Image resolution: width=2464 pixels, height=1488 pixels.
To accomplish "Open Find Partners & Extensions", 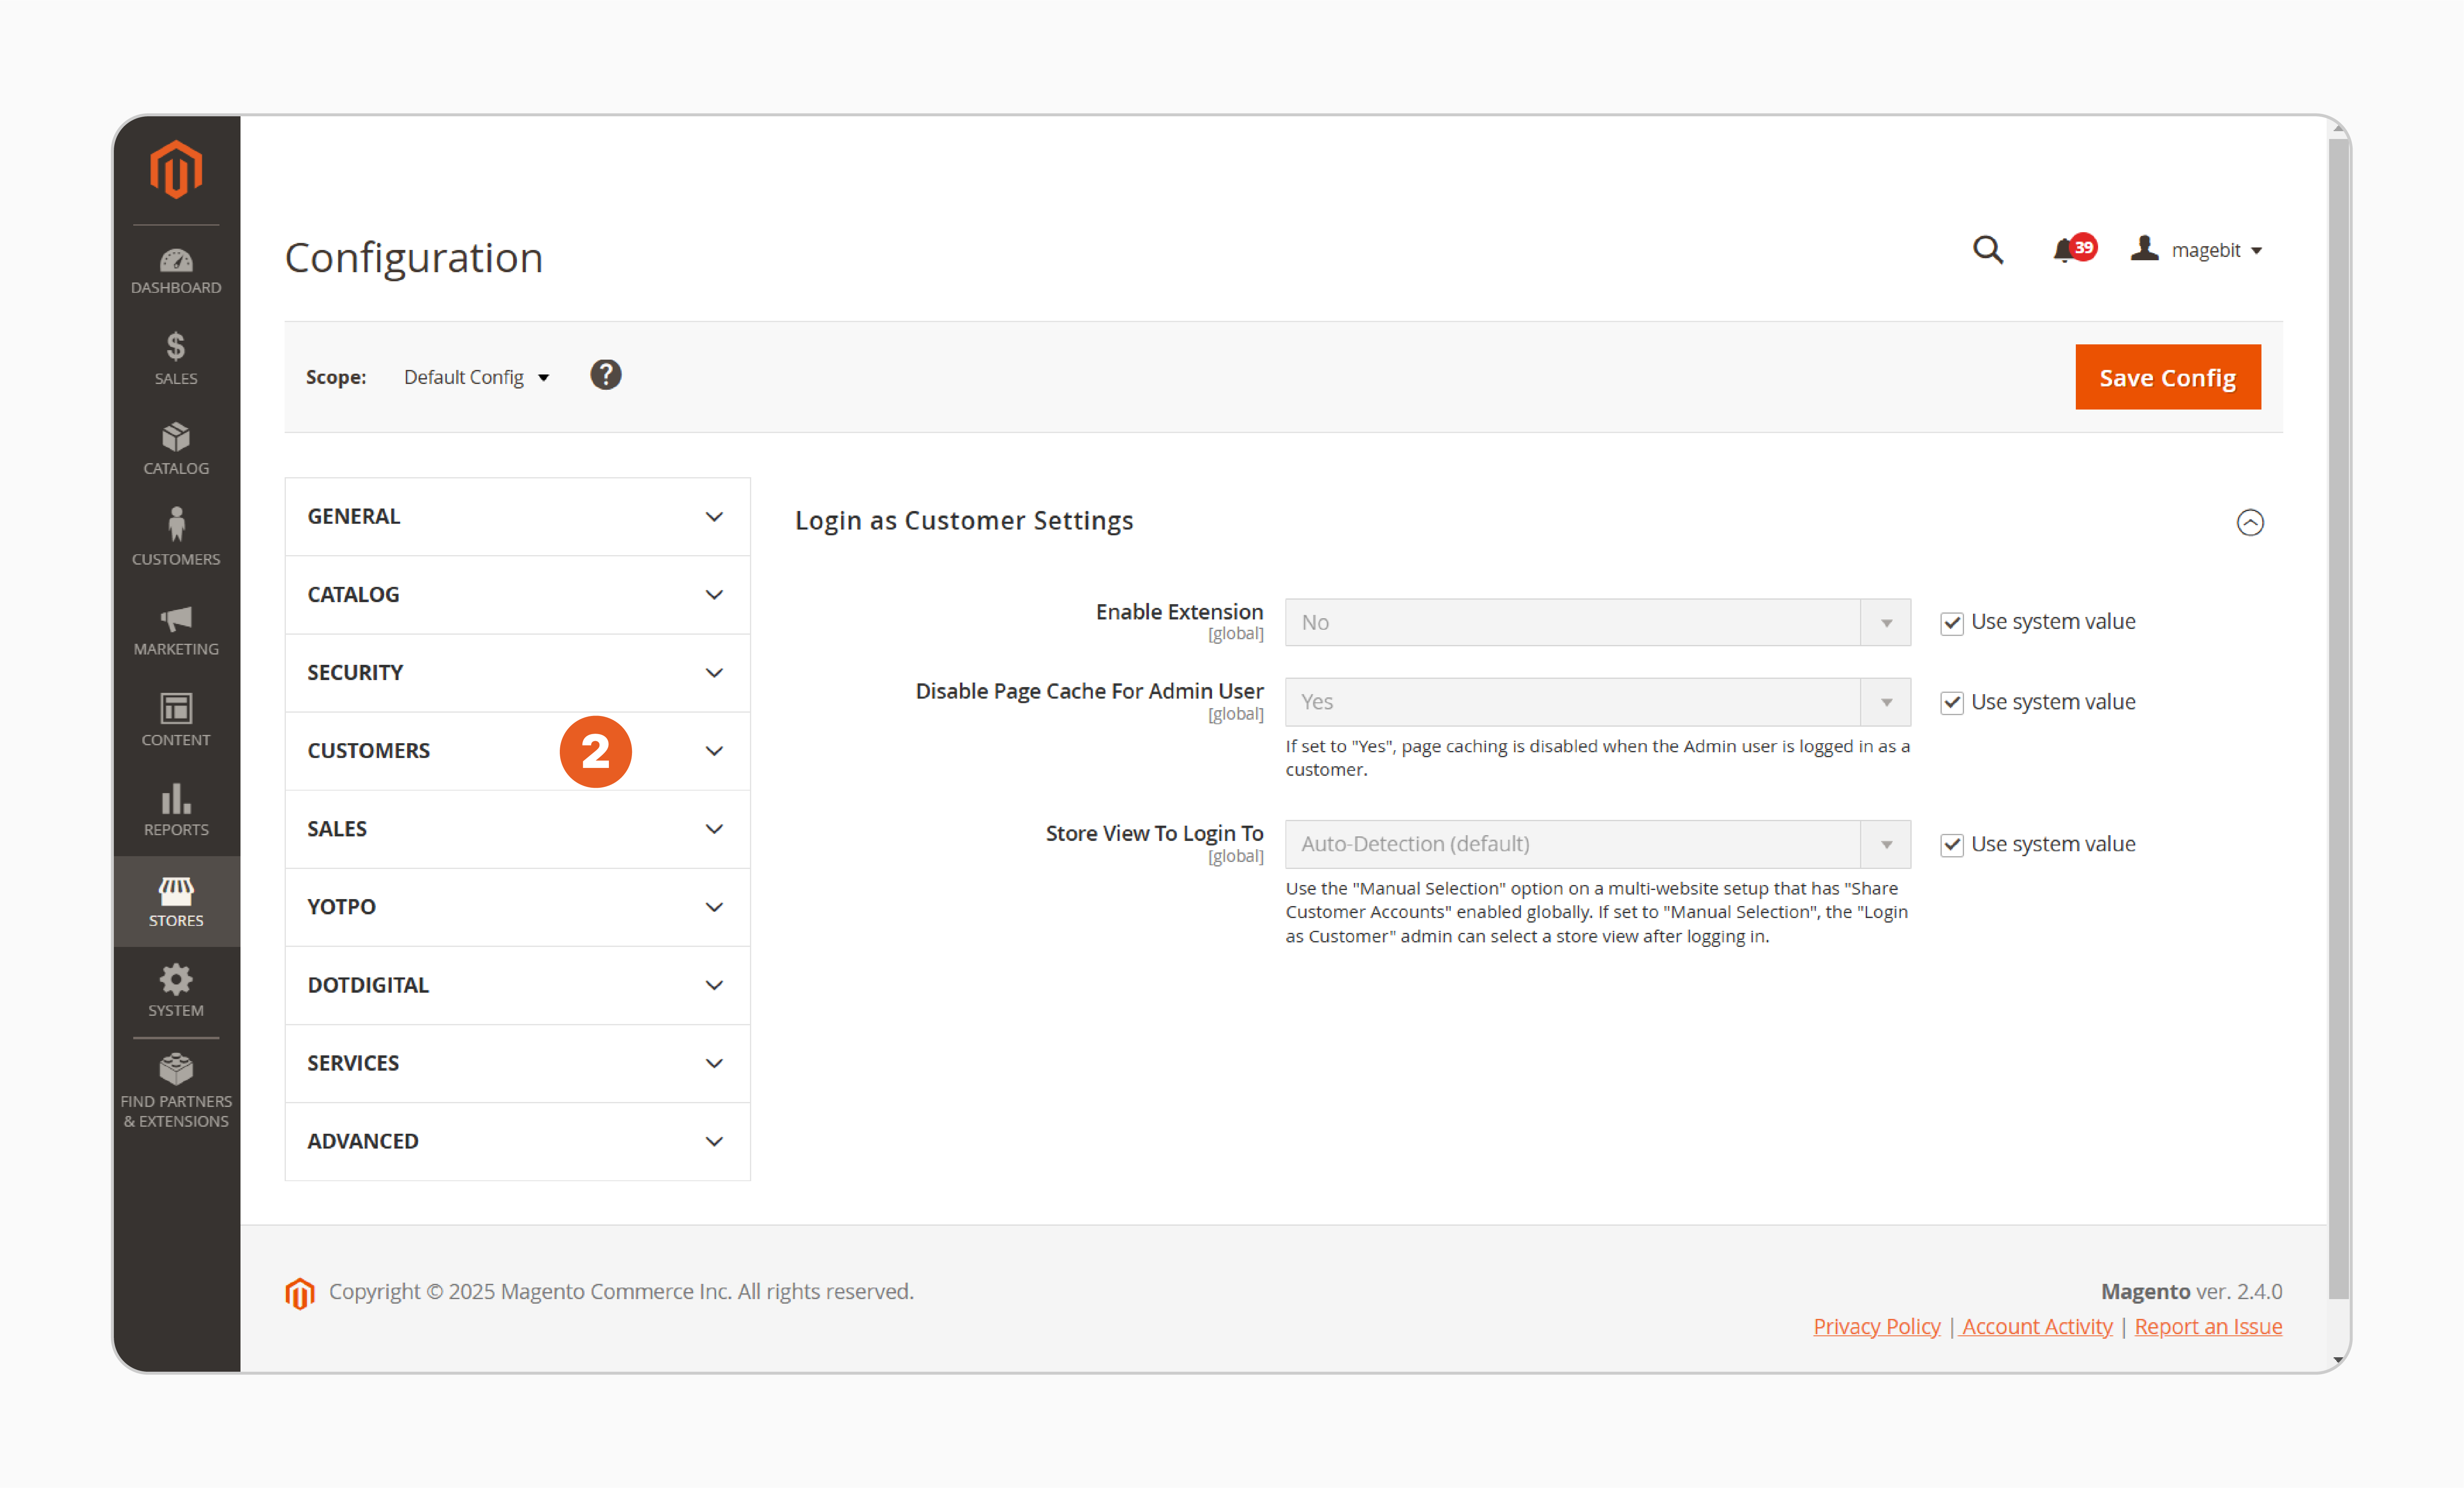I will [x=176, y=1091].
